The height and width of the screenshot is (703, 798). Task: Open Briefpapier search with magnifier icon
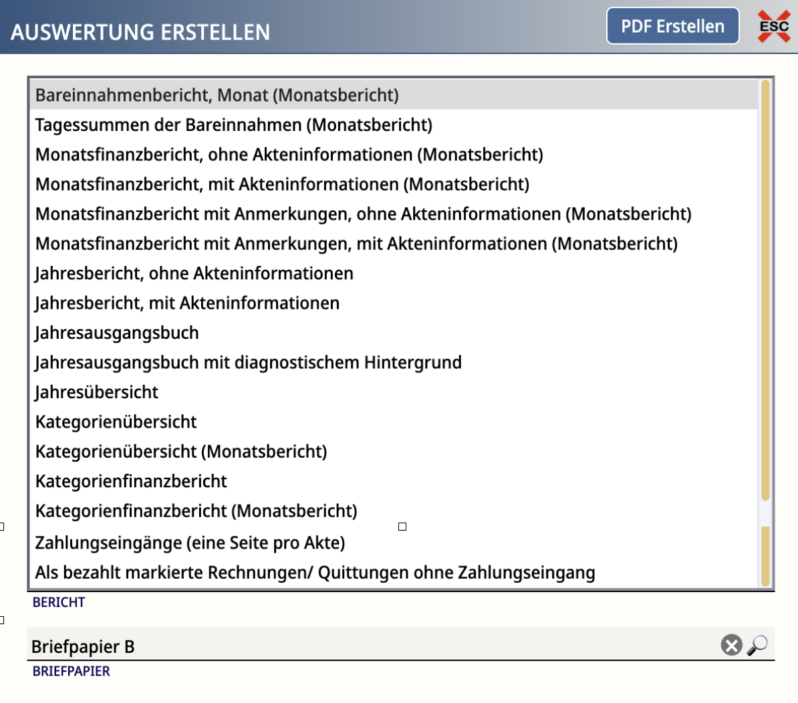757,646
